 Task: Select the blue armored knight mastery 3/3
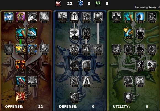[x=32, y=49]
